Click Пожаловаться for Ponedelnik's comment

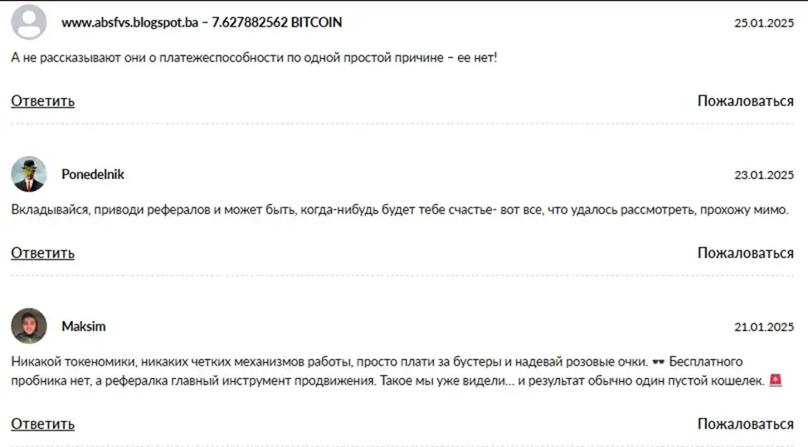[x=745, y=253]
